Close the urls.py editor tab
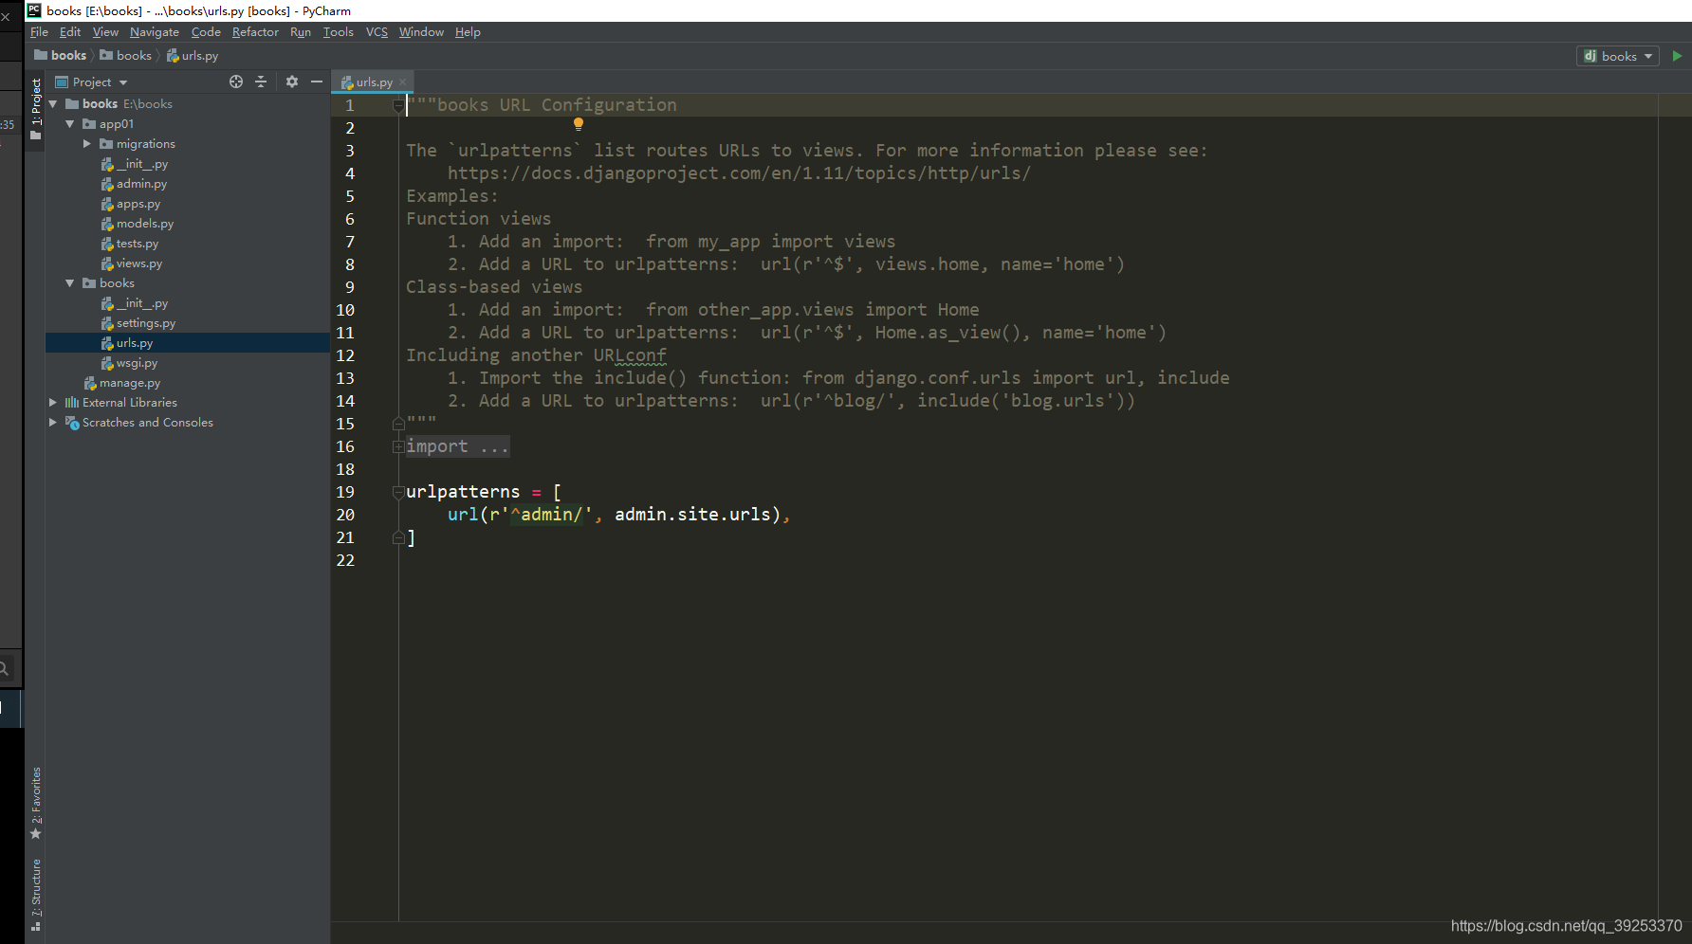The image size is (1692, 944). [x=403, y=82]
